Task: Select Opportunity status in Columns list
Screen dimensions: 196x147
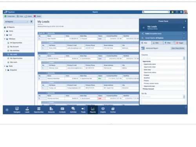Action: (150, 73)
